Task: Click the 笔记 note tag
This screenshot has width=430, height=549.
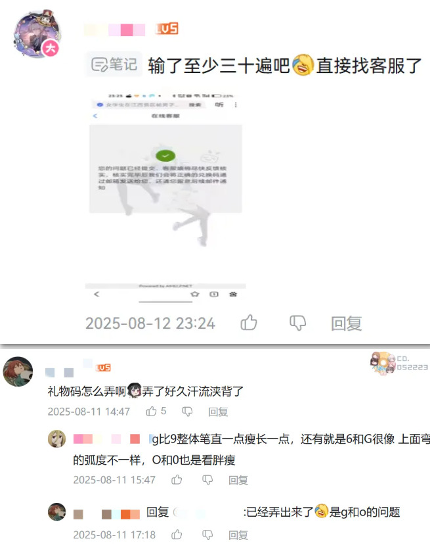Action: (114, 64)
